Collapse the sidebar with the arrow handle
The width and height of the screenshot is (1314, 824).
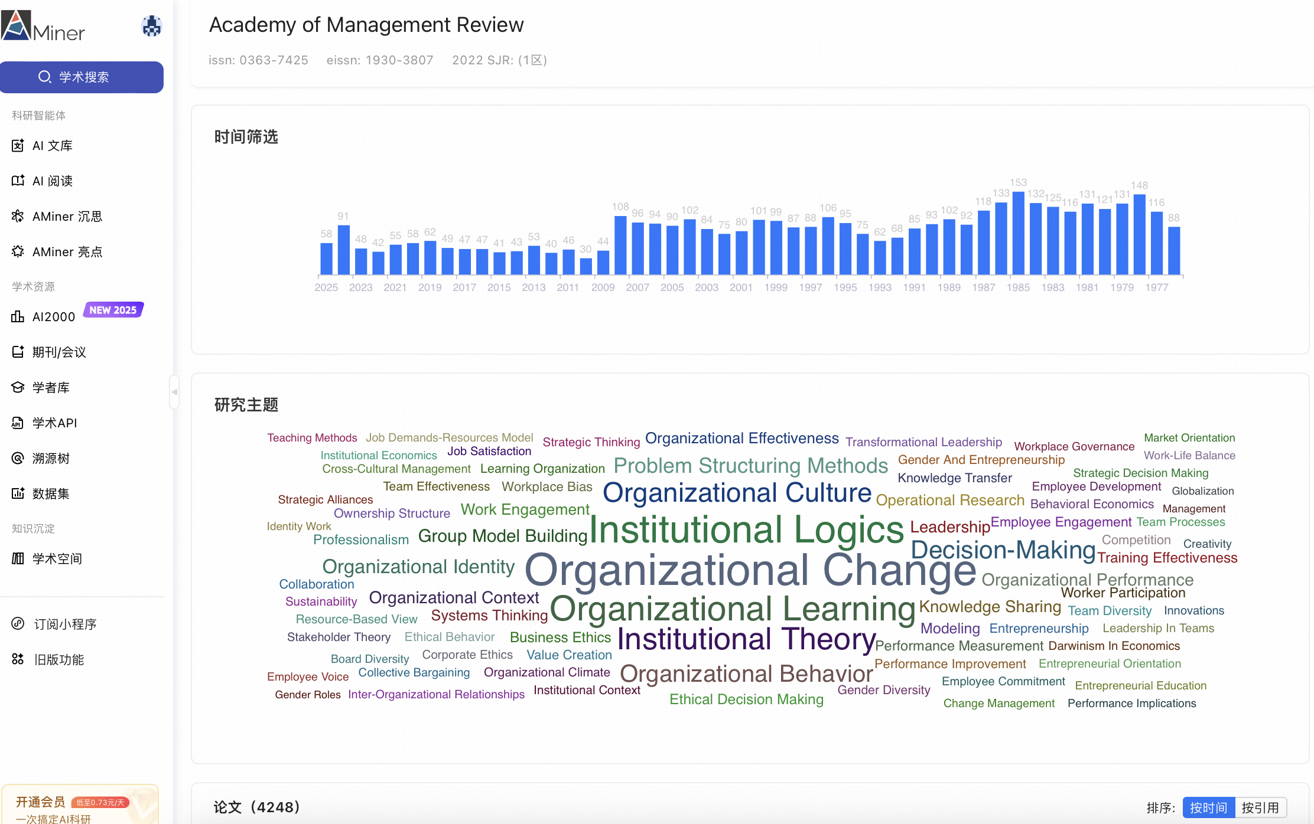coord(174,392)
